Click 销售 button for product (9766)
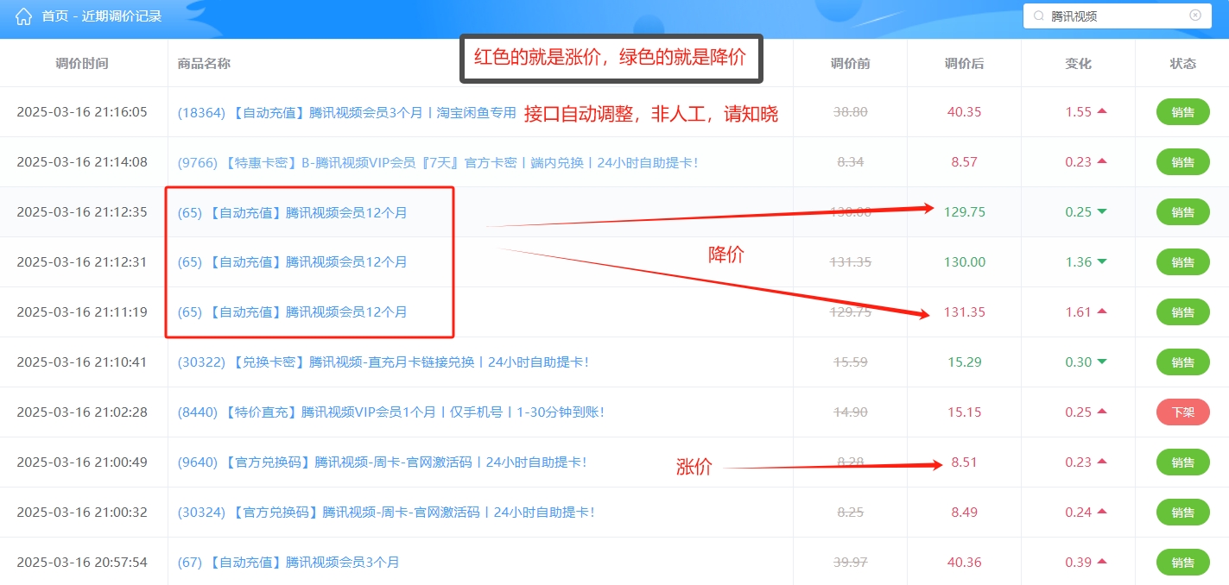The image size is (1229, 585). (1183, 162)
